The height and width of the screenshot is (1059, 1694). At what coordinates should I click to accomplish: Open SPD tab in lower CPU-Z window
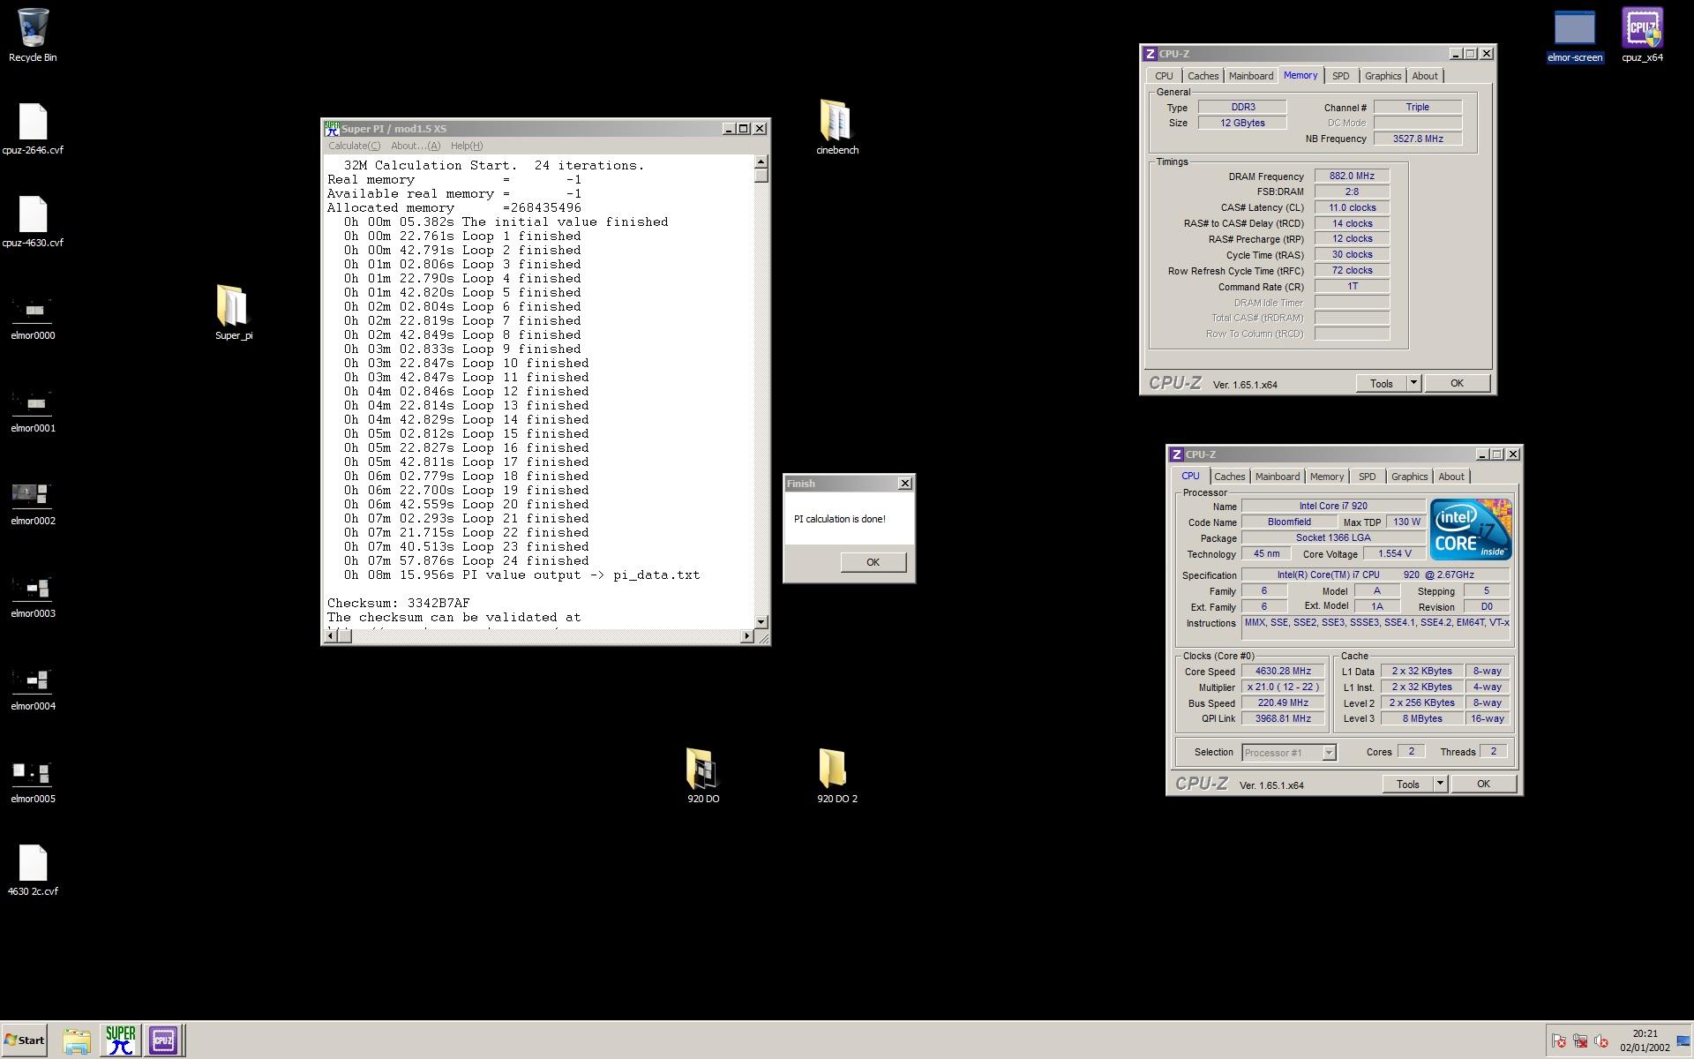[1367, 477]
